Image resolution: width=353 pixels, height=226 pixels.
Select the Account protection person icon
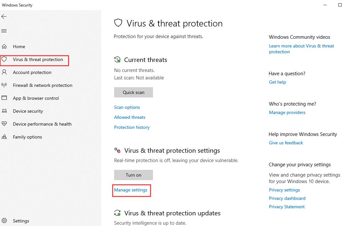[4, 72]
